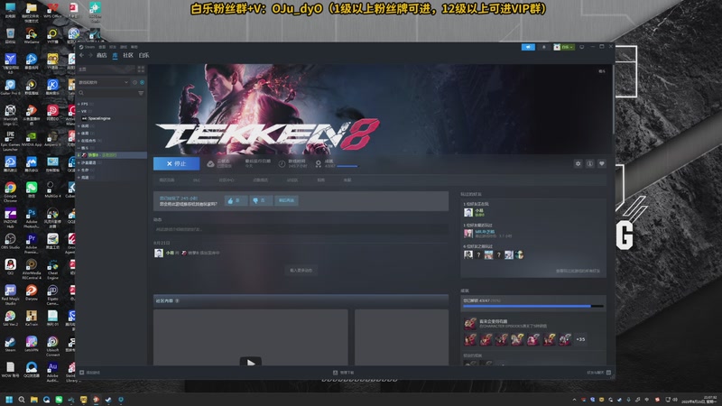
Task: Open the blue announcements megaphone button
Action: pos(528,47)
